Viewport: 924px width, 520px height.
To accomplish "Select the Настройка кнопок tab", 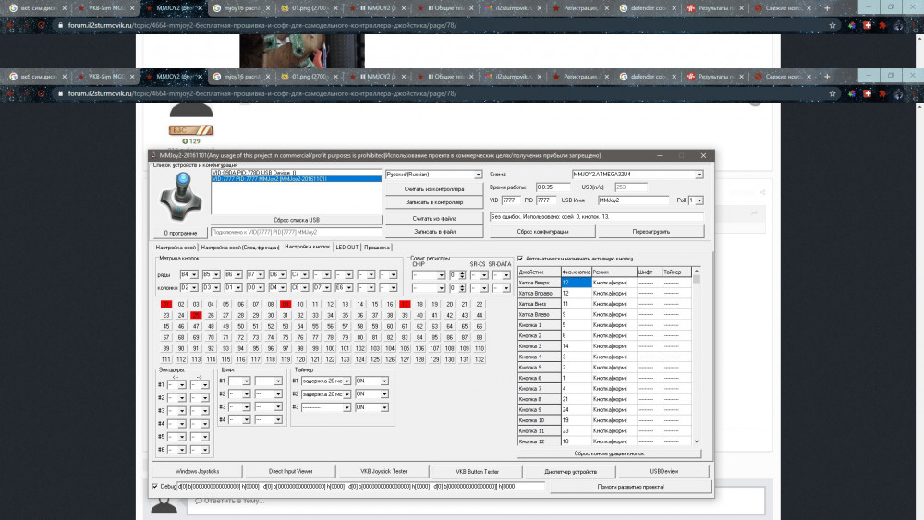I will [x=307, y=247].
